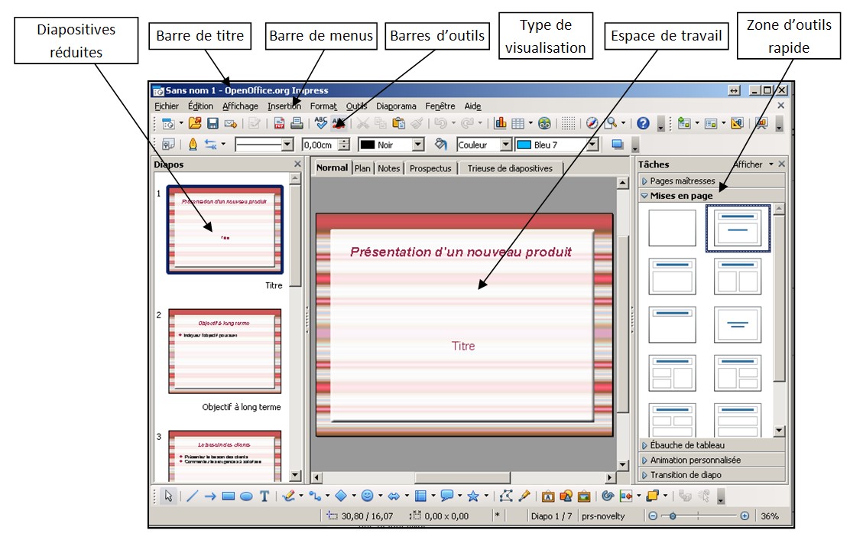850x537 pixels.
Task: Export directly as PDF icon
Action: (279, 123)
